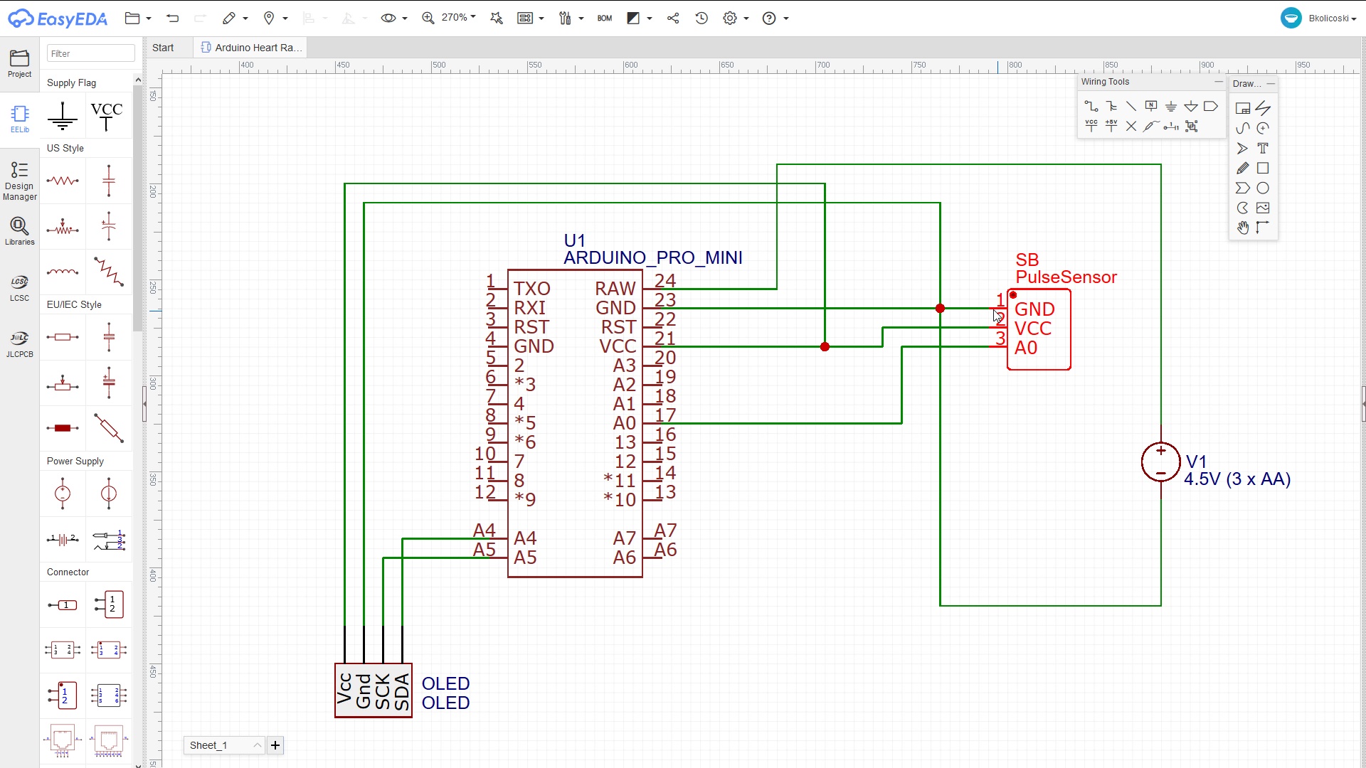Image resolution: width=1366 pixels, height=768 pixels.
Task: Click the Design wand tool icon
Action: pos(497,18)
